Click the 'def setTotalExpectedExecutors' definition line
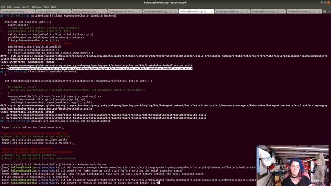The width and height of the screenshot is (331, 186). pyautogui.click(x=78, y=81)
